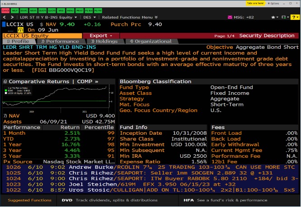The height and width of the screenshot is (207, 301).
Task: Click the green MENU key
Action: click(70, 10)
